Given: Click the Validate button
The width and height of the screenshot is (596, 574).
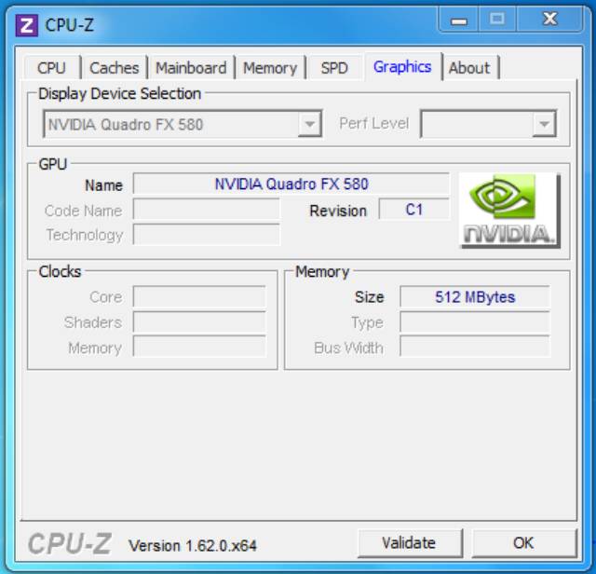Looking at the screenshot, I should coord(410,543).
